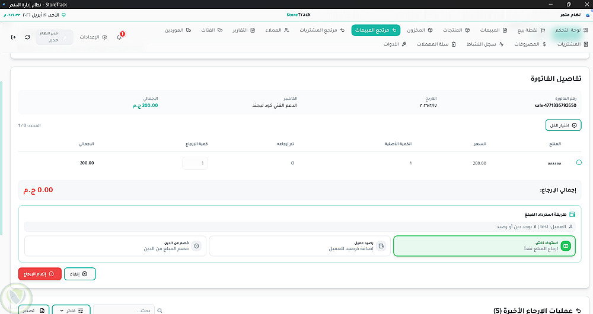Viewport: 593px width, 314px height.
Task: Click the تصدير export button
Action: tap(34, 310)
